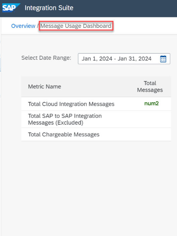Viewport: 177px width, 236px height.
Task: Click the slash separator after Overview
Action: click(38, 26)
